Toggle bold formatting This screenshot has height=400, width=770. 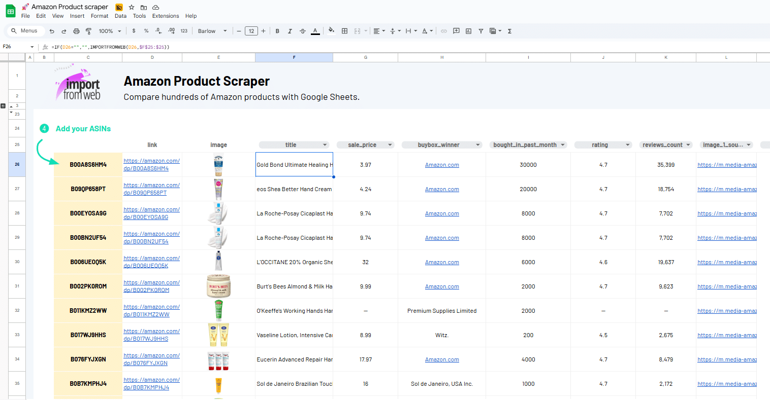(x=277, y=31)
